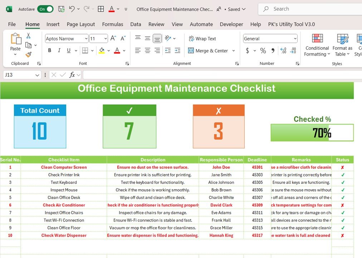Open the Alignment settings dialog launcher
The image size is (362, 258).
tap(237, 63)
